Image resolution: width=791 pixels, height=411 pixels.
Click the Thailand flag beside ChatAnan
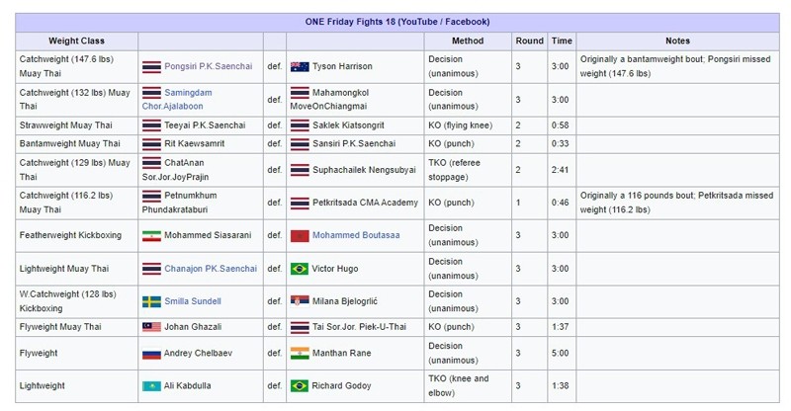(151, 163)
